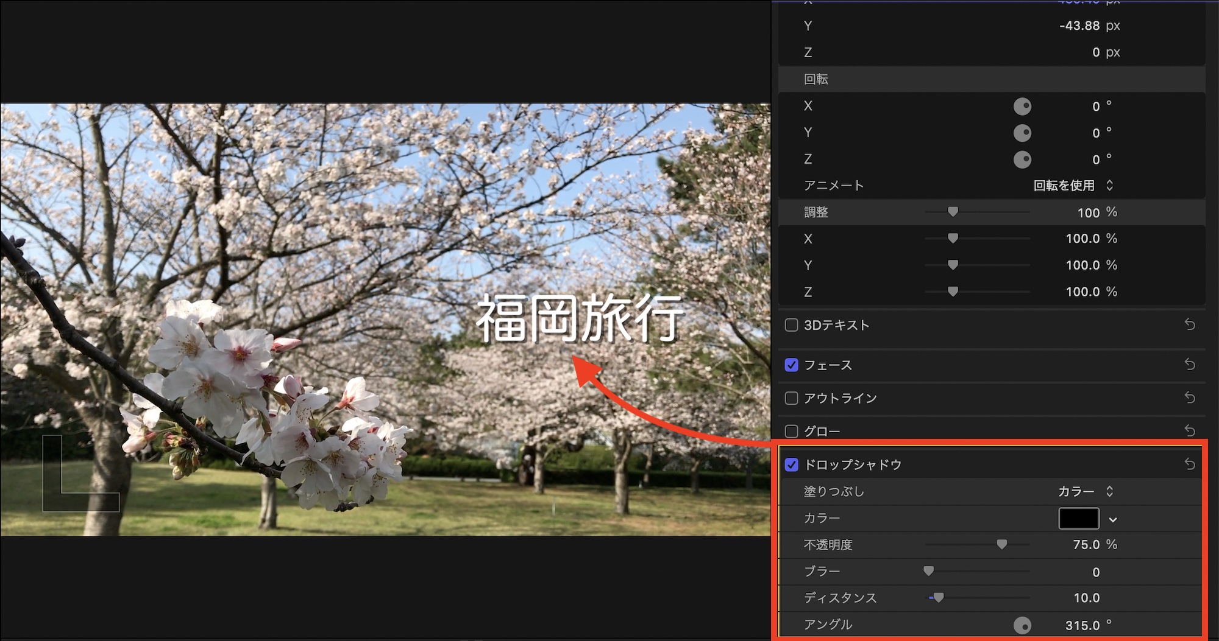The image size is (1219, 641).
Task: Open the アニメート pop-up showing 回転を使用
Action: click(x=1073, y=186)
